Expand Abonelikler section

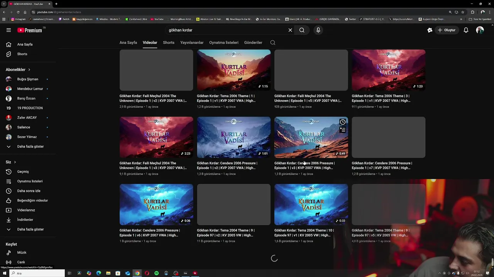pyautogui.click(x=18, y=70)
